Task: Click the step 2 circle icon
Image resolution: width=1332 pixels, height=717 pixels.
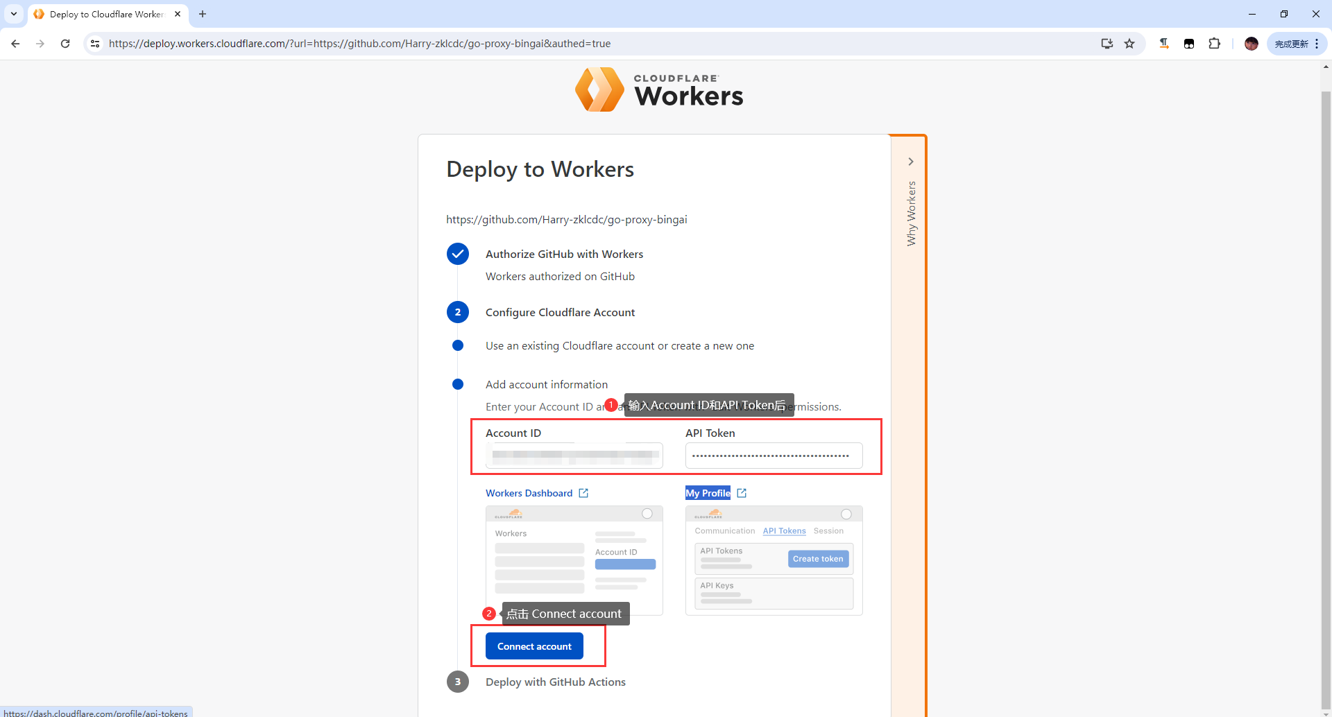Action: (x=458, y=312)
